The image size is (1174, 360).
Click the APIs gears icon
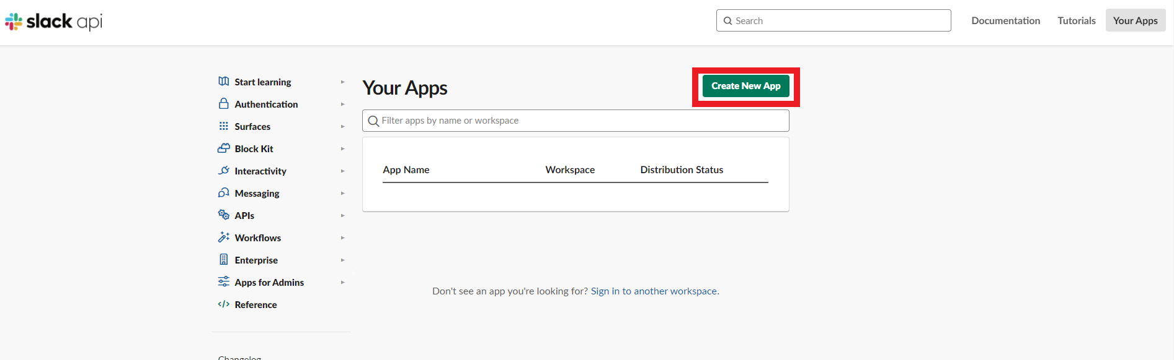coord(224,215)
